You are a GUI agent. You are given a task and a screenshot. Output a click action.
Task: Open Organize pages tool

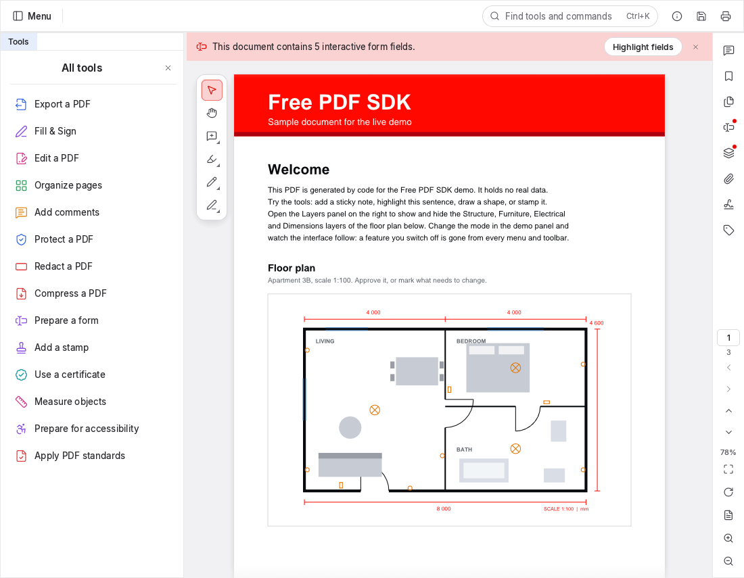[x=93, y=185]
